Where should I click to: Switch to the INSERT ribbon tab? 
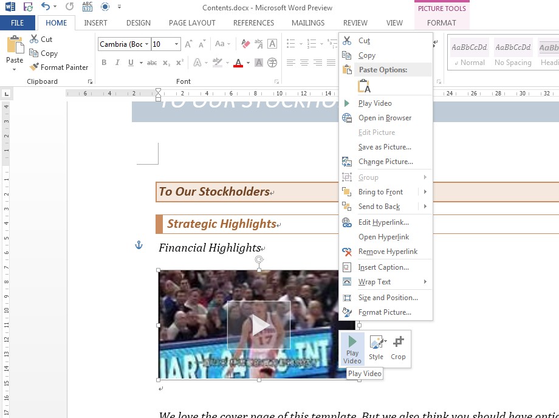coord(95,23)
